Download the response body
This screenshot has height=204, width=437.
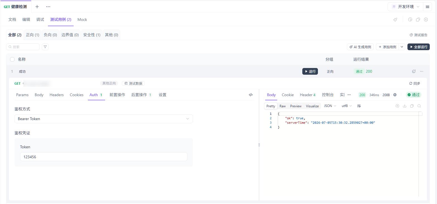(405, 106)
